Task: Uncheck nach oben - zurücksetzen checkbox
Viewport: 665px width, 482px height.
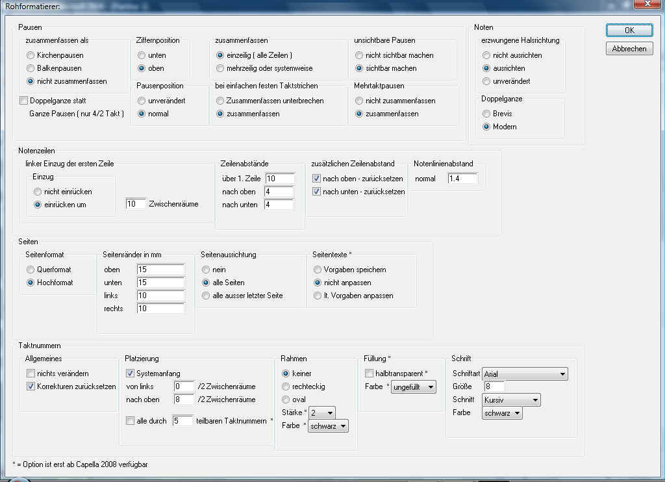Action: click(x=316, y=179)
